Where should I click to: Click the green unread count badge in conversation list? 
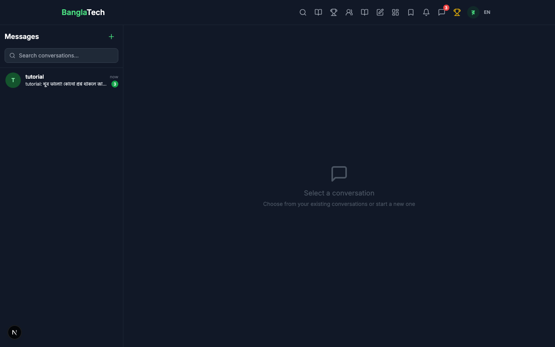[115, 84]
